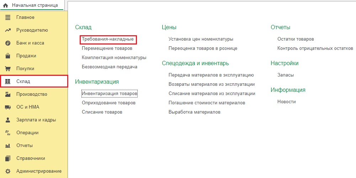356x178 pixels.
Task: Open Новости information link
Action: click(x=287, y=102)
